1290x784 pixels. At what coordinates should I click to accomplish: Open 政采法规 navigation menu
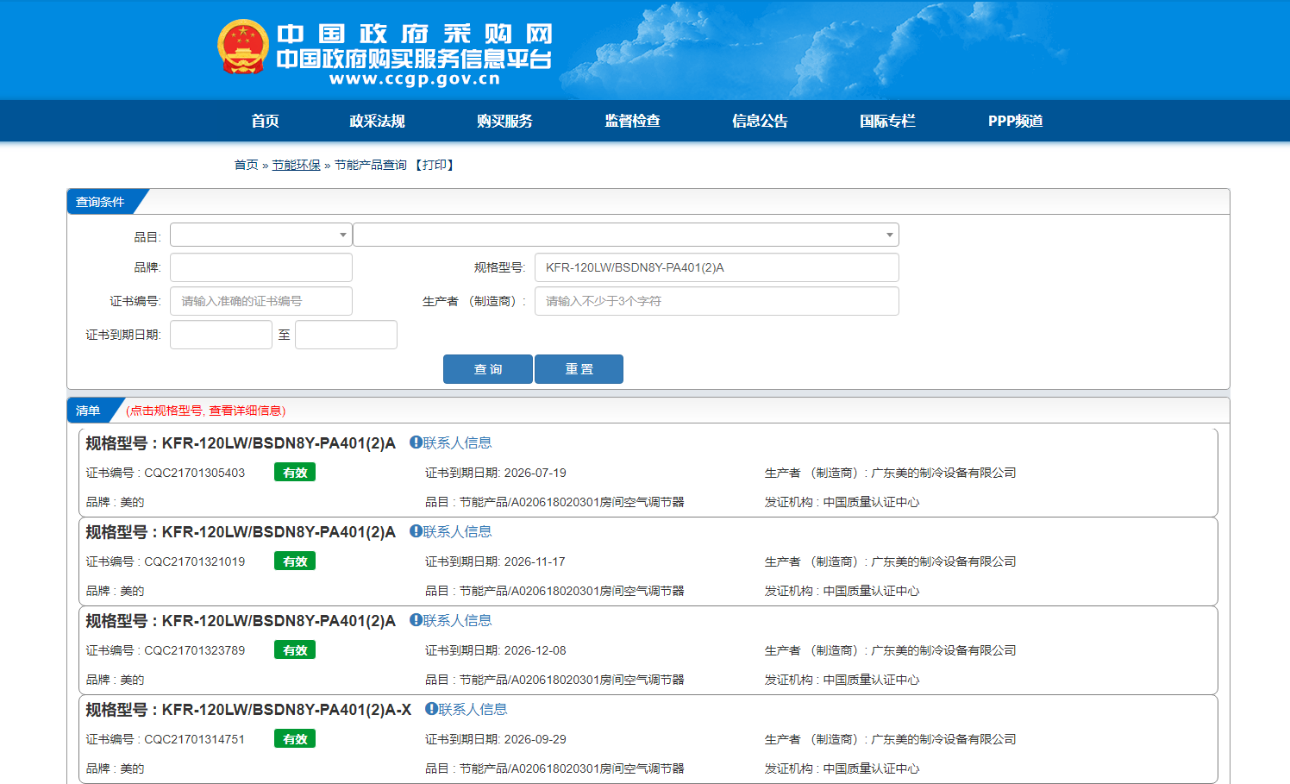377,121
